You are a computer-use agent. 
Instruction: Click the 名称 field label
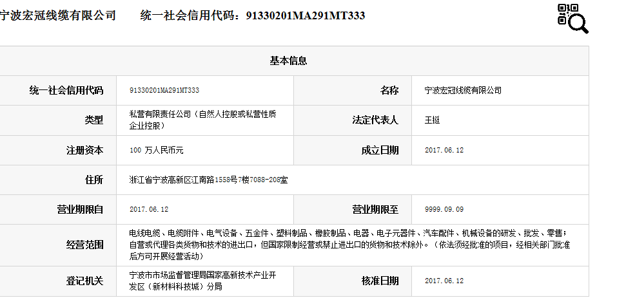(389, 91)
